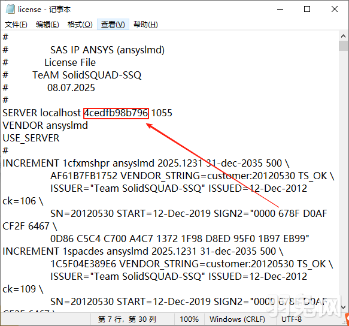Click the feature name 1cfxmshpr
Screen dimensions: 349x326
tap(86, 164)
